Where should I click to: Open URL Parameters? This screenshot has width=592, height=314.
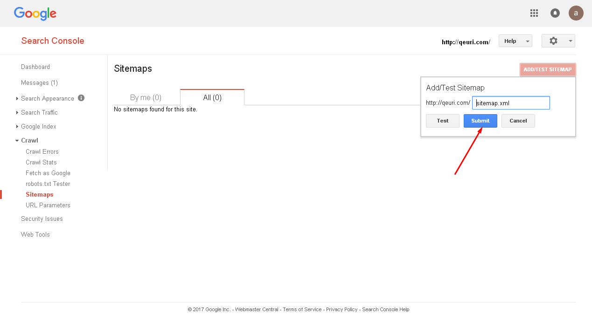click(x=48, y=205)
